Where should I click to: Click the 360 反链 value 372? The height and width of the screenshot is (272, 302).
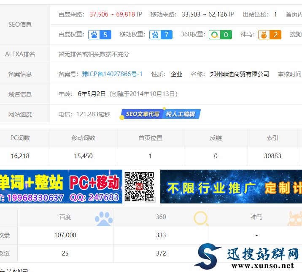[161, 253]
